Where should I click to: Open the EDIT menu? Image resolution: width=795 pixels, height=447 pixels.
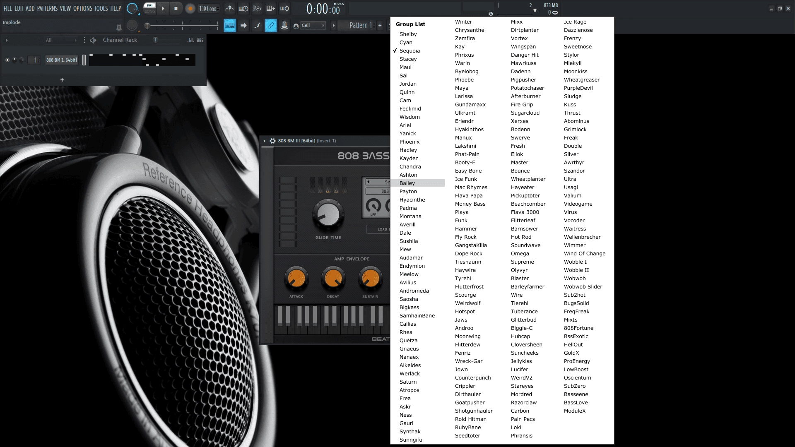19,8
